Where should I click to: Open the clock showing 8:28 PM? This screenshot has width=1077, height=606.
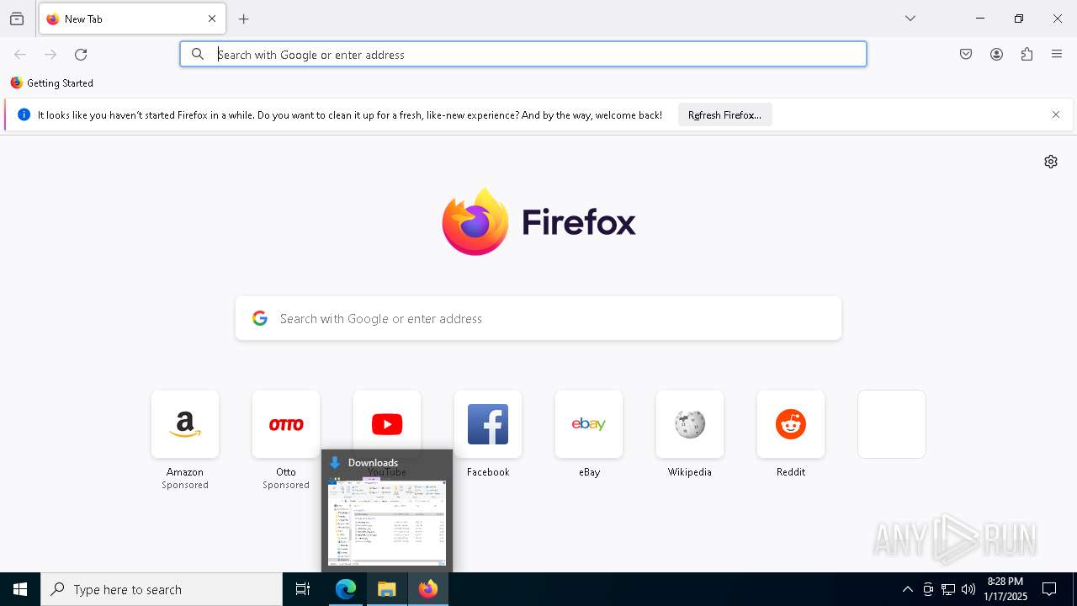[1005, 589]
